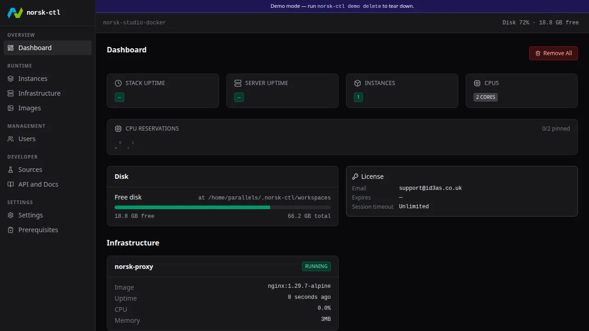Viewport: 589px width, 331px height.
Task: Click the 2 CORES badge
Action: (485, 97)
